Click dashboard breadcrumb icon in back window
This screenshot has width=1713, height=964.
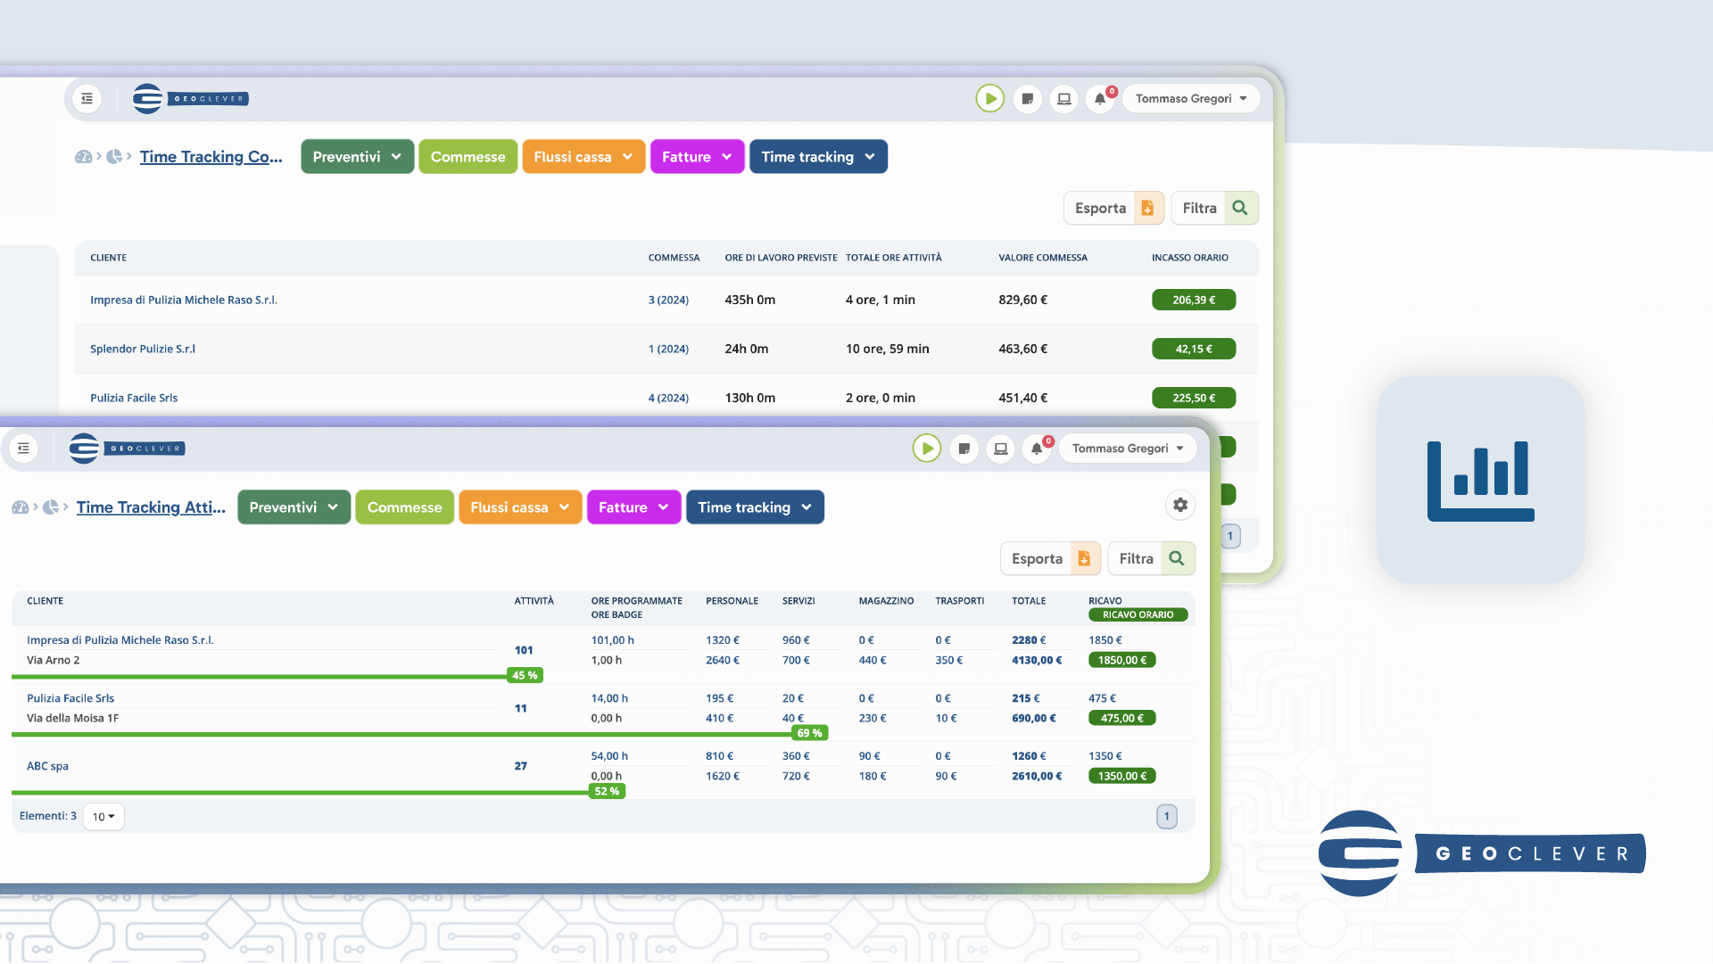pyautogui.click(x=84, y=157)
